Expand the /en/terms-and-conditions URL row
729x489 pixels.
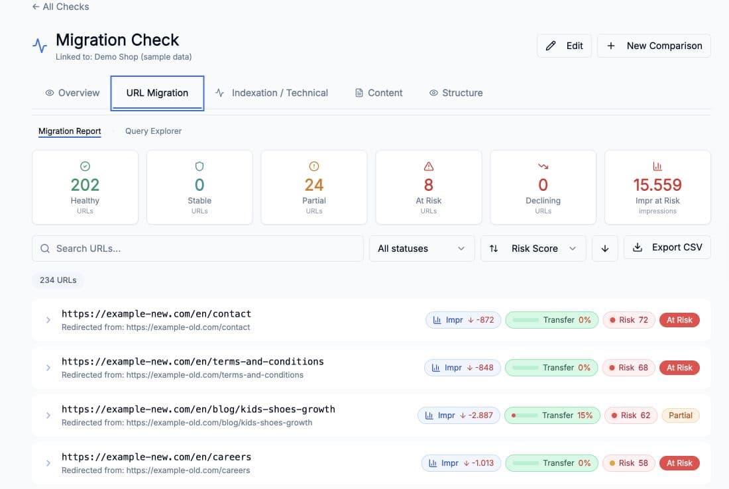pyautogui.click(x=48, y=368)
